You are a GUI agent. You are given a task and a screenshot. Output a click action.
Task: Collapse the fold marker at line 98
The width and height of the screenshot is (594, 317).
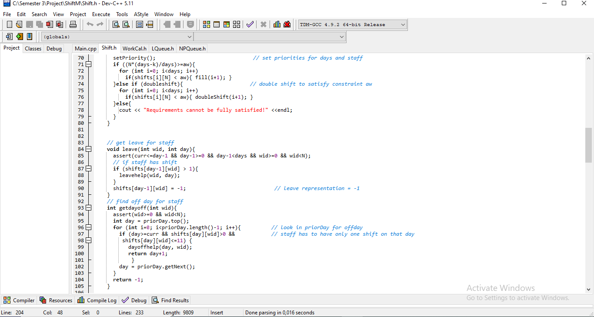[x=89, y=240]
